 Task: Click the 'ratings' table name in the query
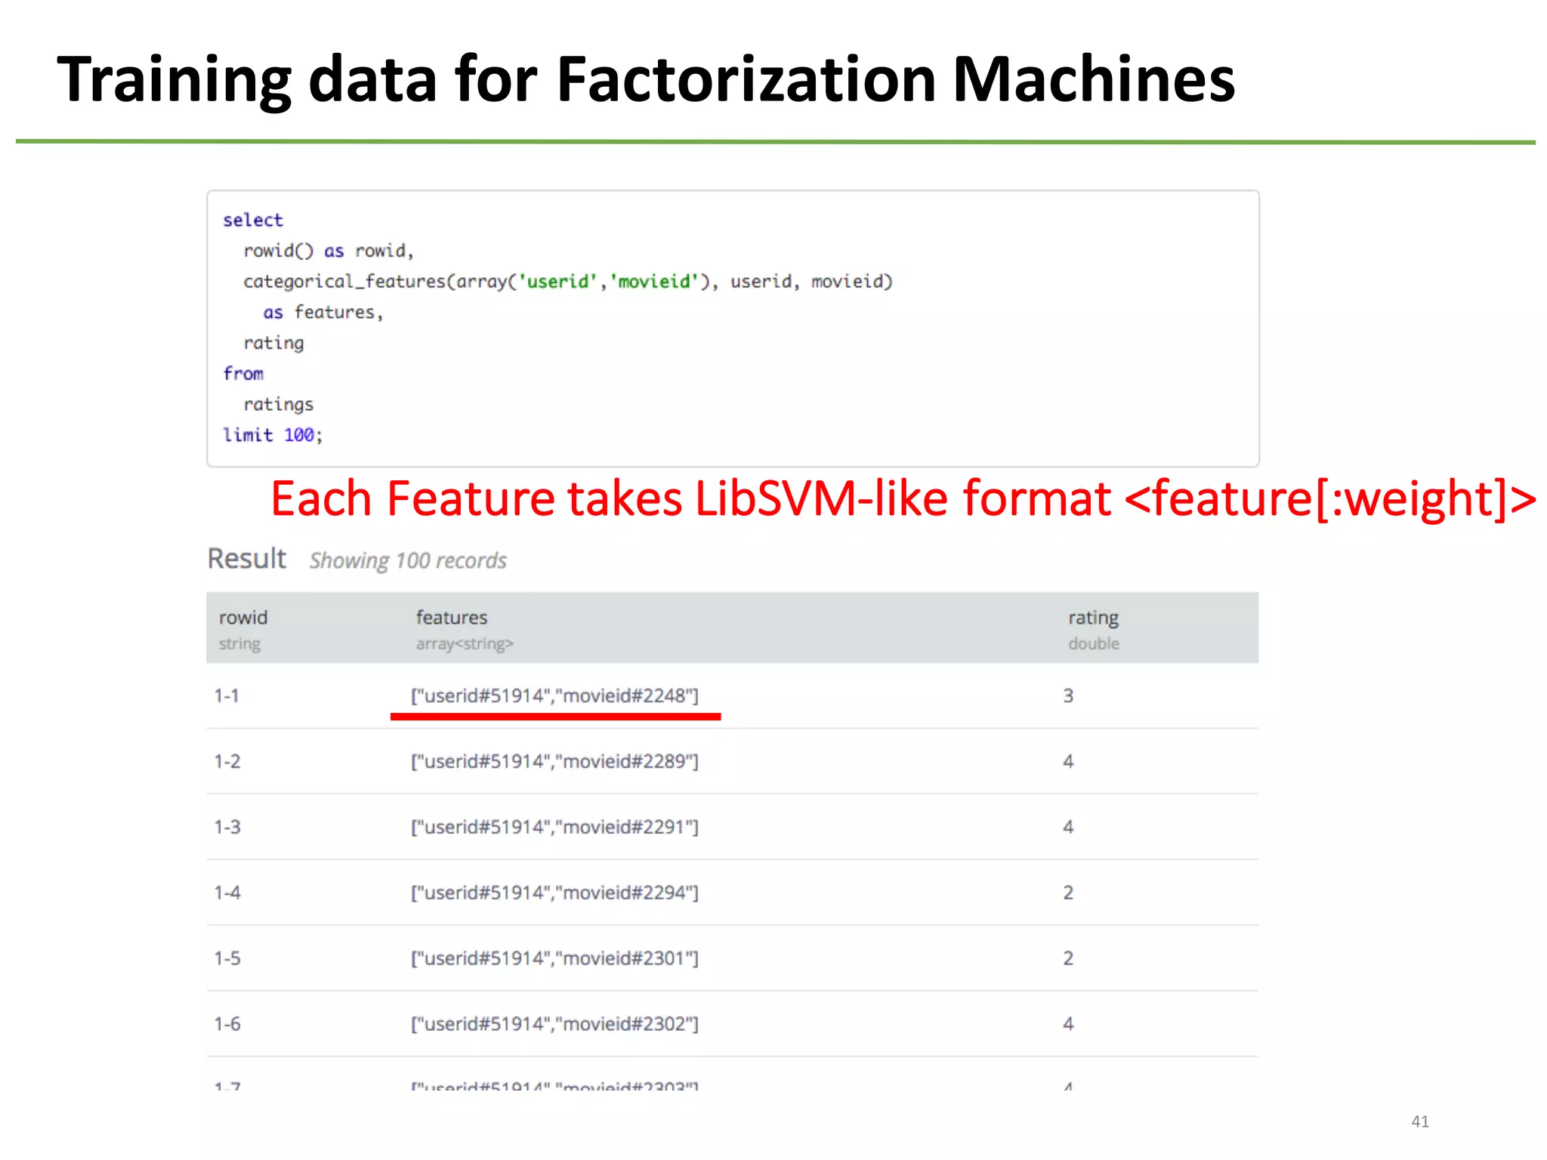click(278, 404)
